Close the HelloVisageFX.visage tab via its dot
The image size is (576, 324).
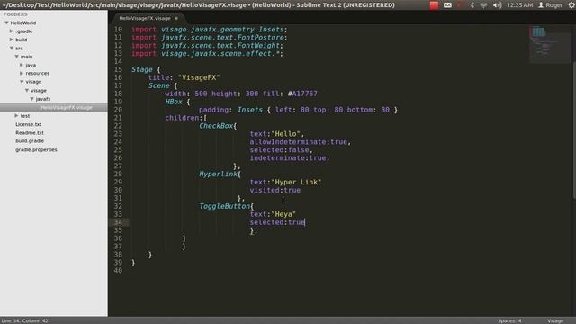tap(176, 18)
